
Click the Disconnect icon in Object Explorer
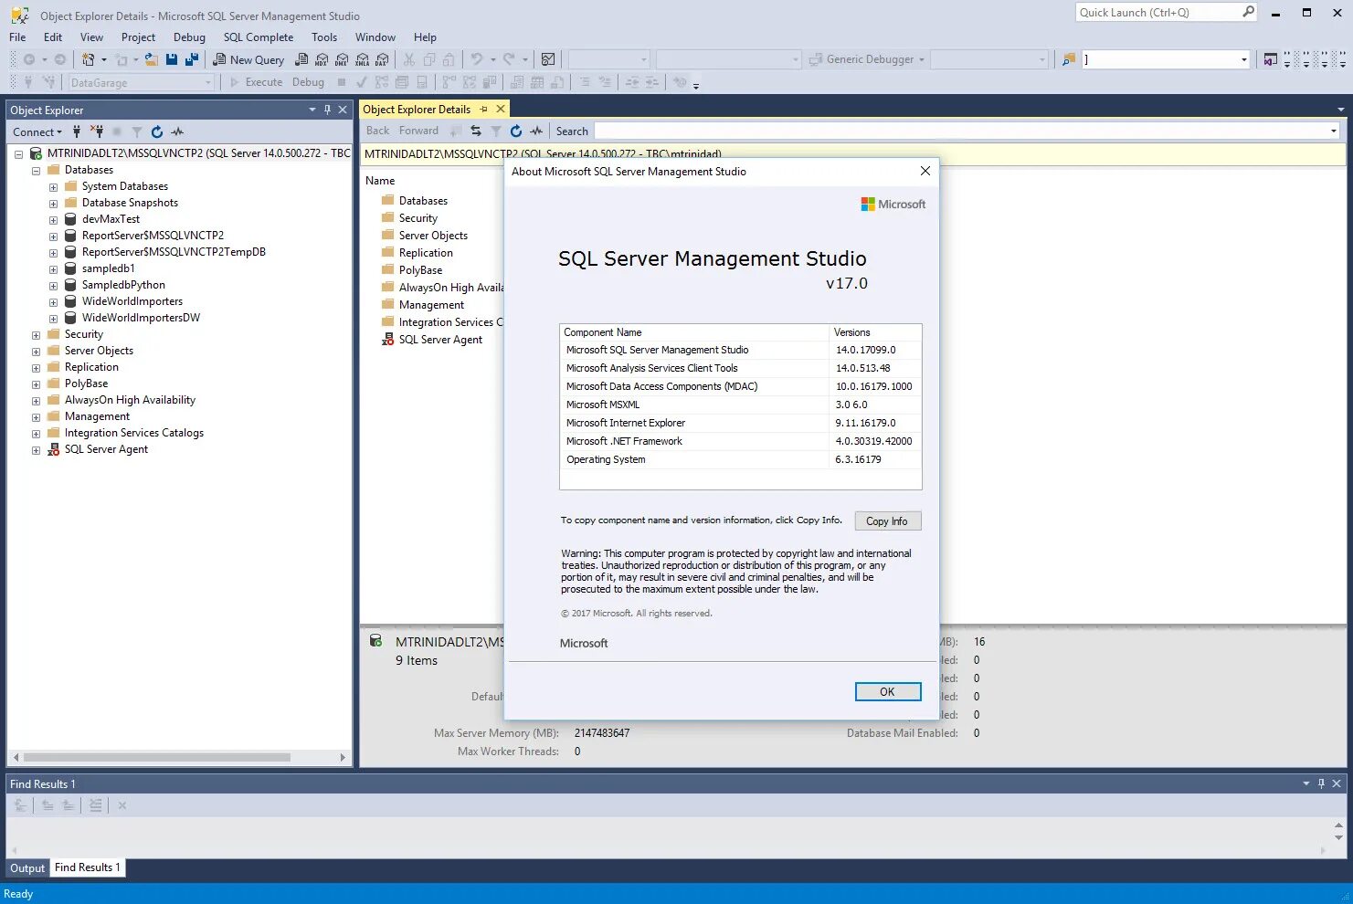pos(97,131)
